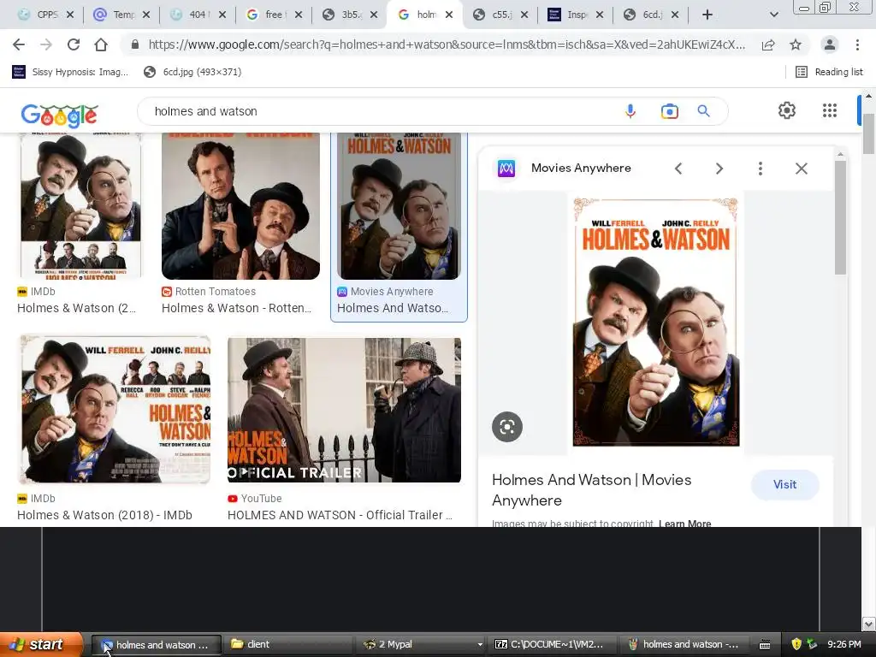The width and height of the screenshot is (876, 657).
Task: Expand the tab search dropdown
Action: (x=773, y=15)
